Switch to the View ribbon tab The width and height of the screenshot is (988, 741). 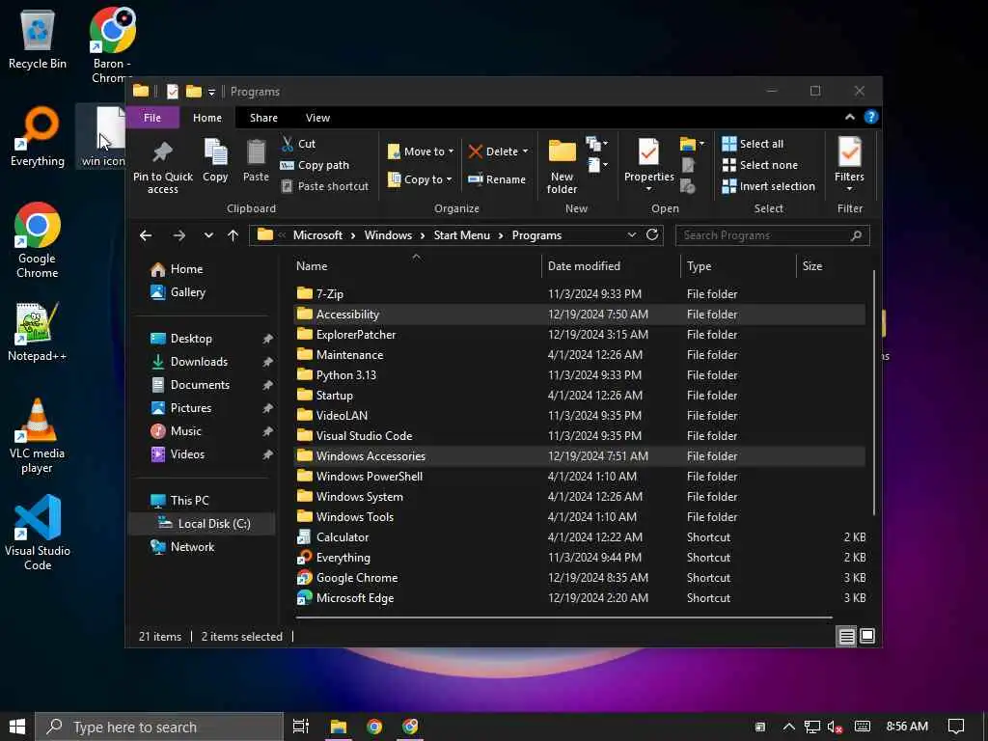tap(317, 118)
